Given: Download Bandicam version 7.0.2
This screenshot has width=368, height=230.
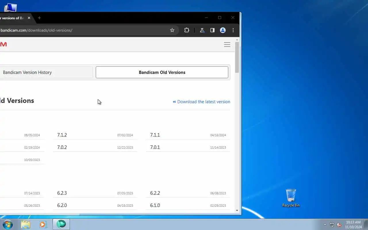Looking at the screenshot, I should tap(62, 147).
